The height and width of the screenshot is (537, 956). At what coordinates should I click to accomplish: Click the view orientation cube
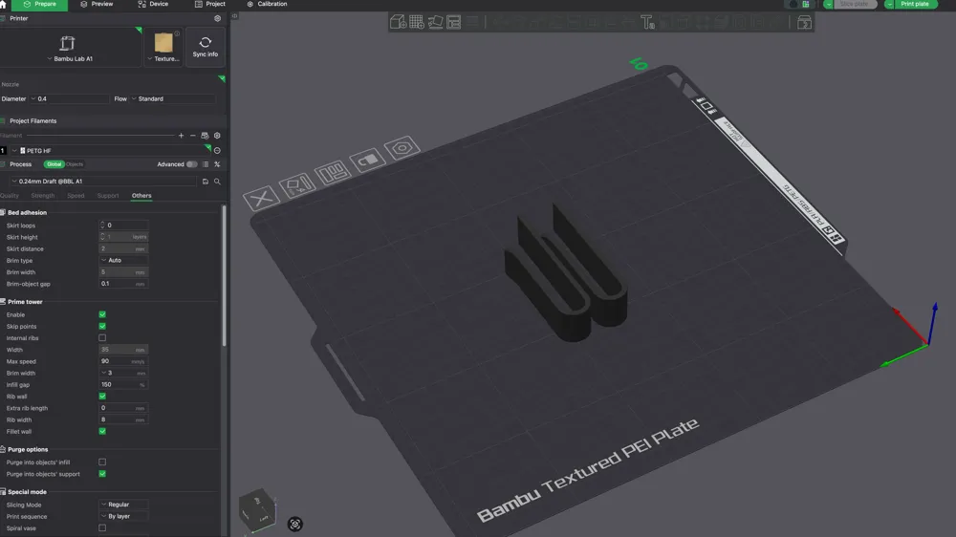(x=257, y=508)
